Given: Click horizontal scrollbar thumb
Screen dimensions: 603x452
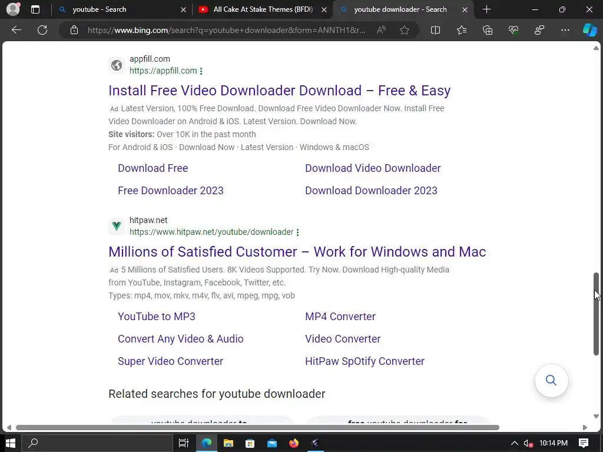Looking at the screenshot, I should 257,427.
